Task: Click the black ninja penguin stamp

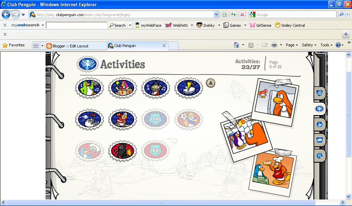Action: (x=123, y=151)
